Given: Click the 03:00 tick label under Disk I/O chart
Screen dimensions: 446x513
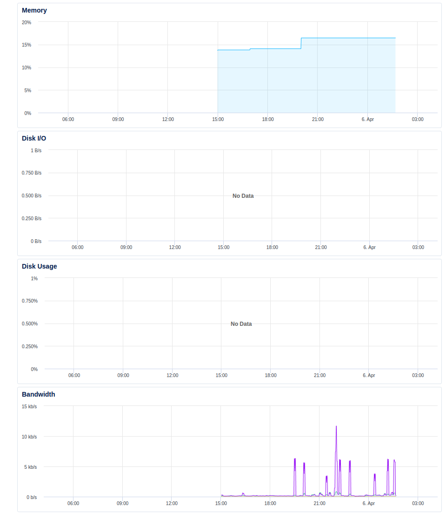Looking at the screenshot, I should [418, 247].
